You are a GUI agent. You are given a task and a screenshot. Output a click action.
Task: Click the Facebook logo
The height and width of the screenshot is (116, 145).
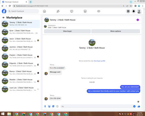click(4, 11)
